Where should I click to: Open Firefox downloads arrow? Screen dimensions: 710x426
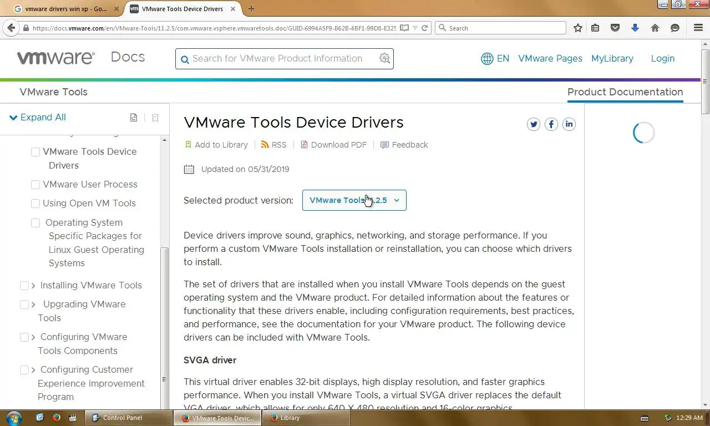(635, 28)
